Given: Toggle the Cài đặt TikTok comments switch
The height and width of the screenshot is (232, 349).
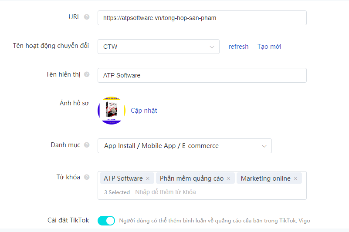Looking at the screenshot, I should click(x=106, y=221).
